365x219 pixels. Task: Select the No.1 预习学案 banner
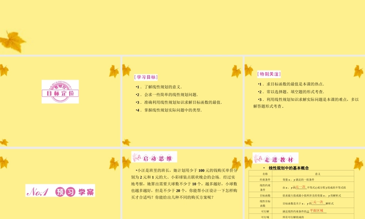(x=60, y=191)
